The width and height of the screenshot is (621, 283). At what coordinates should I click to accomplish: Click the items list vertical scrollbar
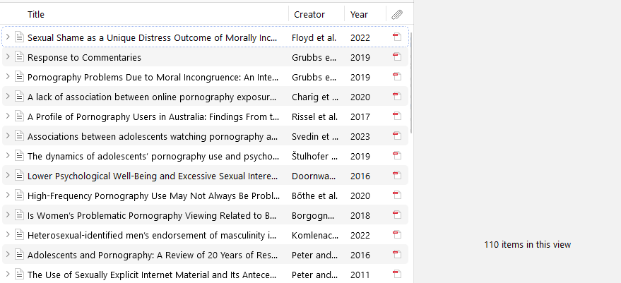pos(411,83)
